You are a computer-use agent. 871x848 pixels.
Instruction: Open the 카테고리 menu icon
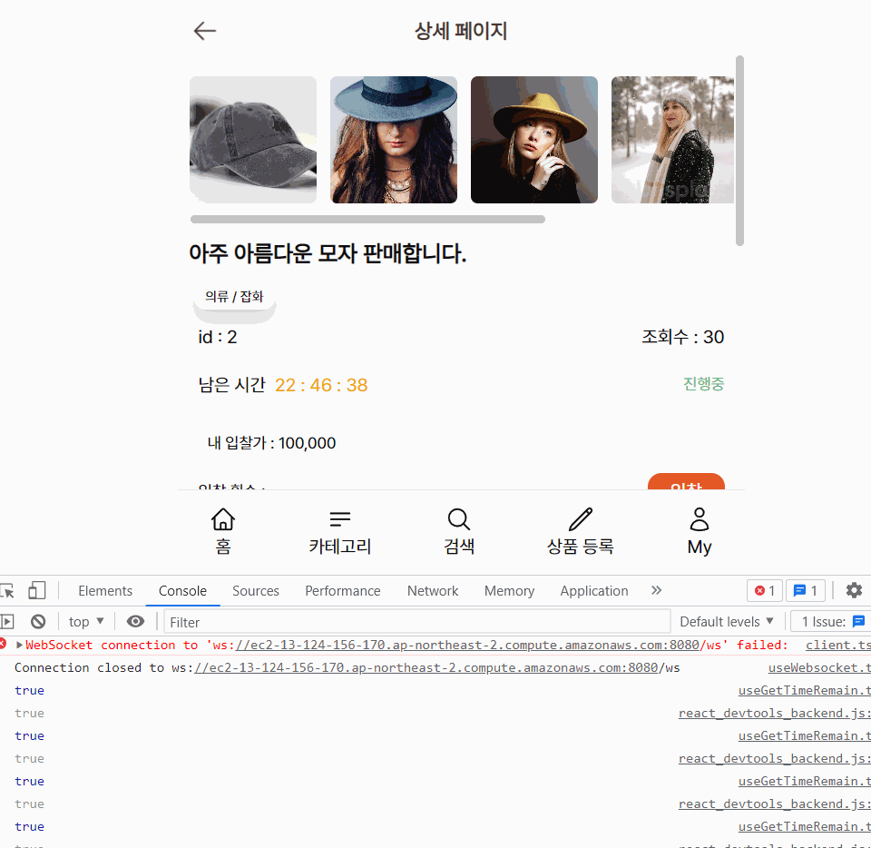coord(340,519)
